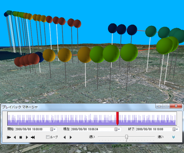Stop the playback

coord(21,137)
